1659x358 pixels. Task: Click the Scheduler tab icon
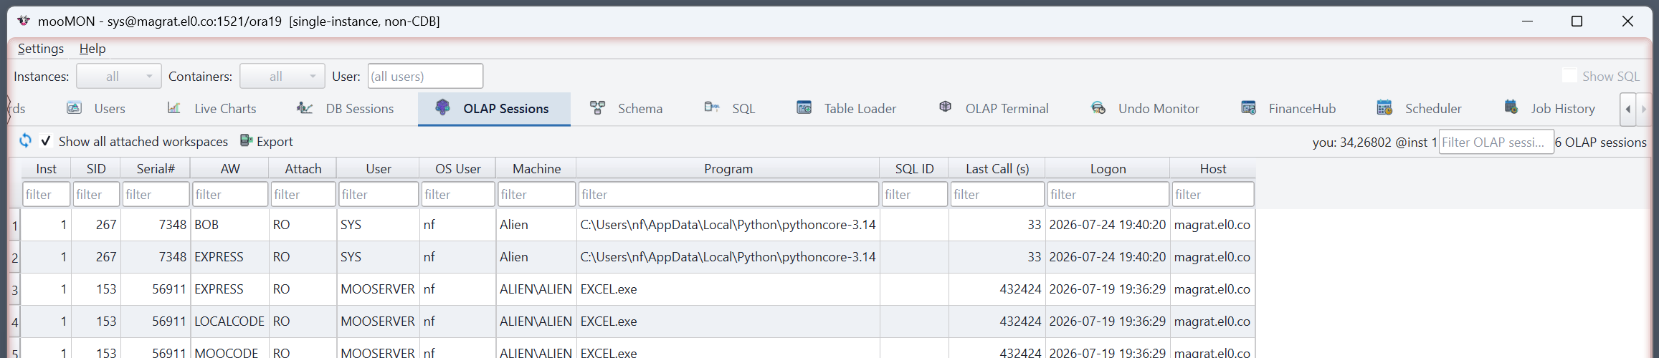1384,107
